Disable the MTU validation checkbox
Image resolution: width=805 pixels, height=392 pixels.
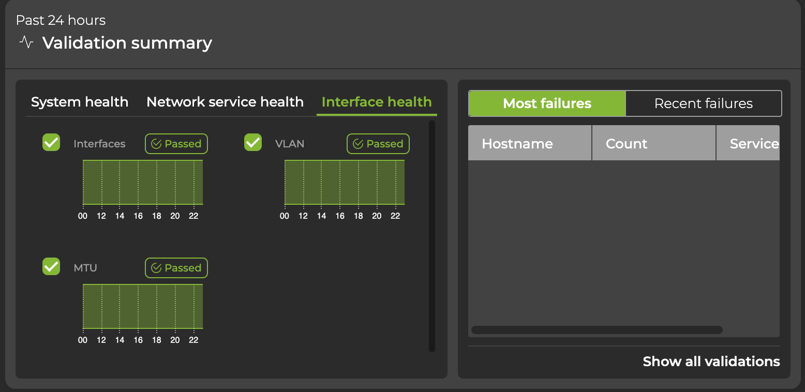(51, 266)
